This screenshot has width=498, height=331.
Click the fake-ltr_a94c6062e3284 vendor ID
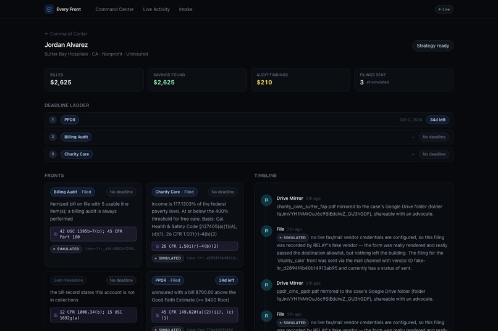(110, 248)
